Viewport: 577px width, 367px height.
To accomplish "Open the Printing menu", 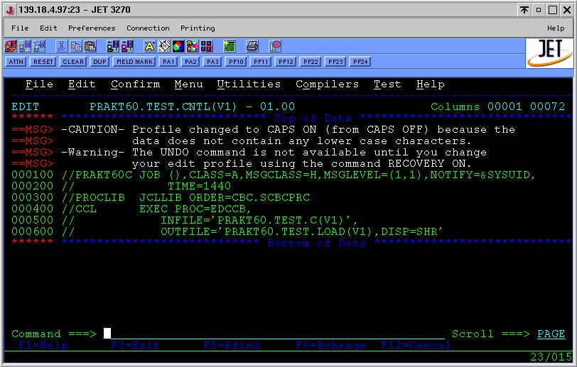I will click(x=198, y=28).
